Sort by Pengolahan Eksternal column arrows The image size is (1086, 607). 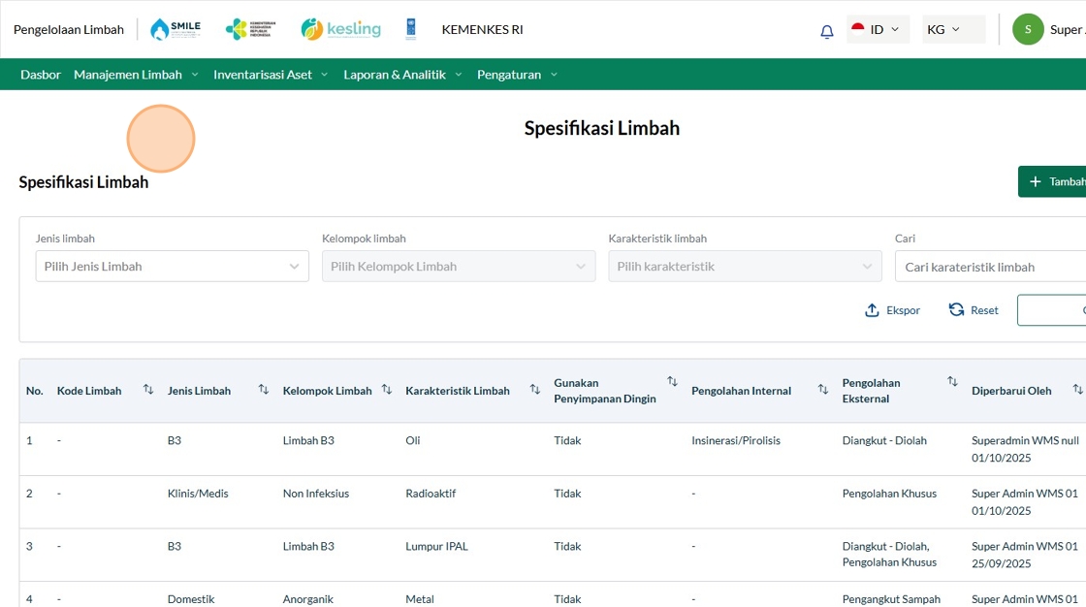click(952, 382)
